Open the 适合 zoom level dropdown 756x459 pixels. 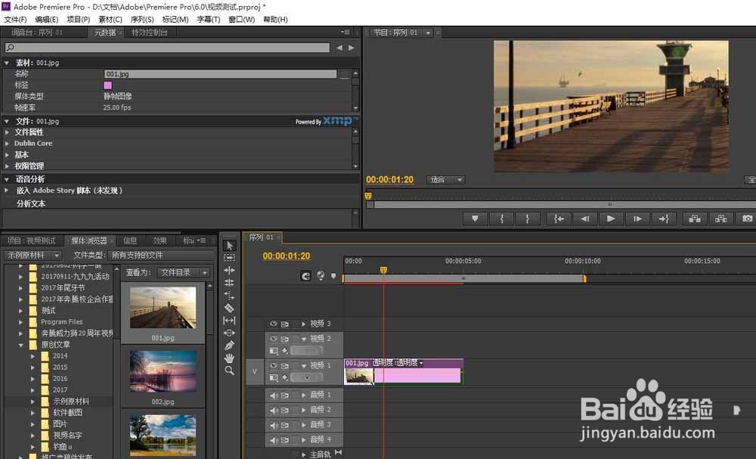[x=445, y=180]
